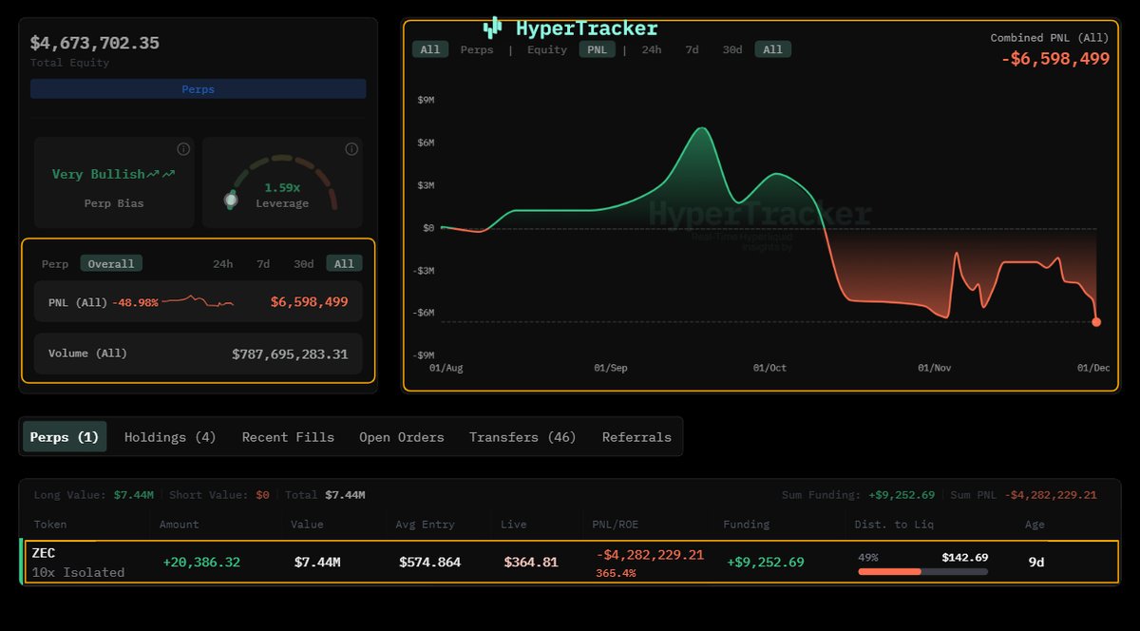Select the 24h chart timeframe
Viewport: 1140px width, 631px height.
point(652,49)
